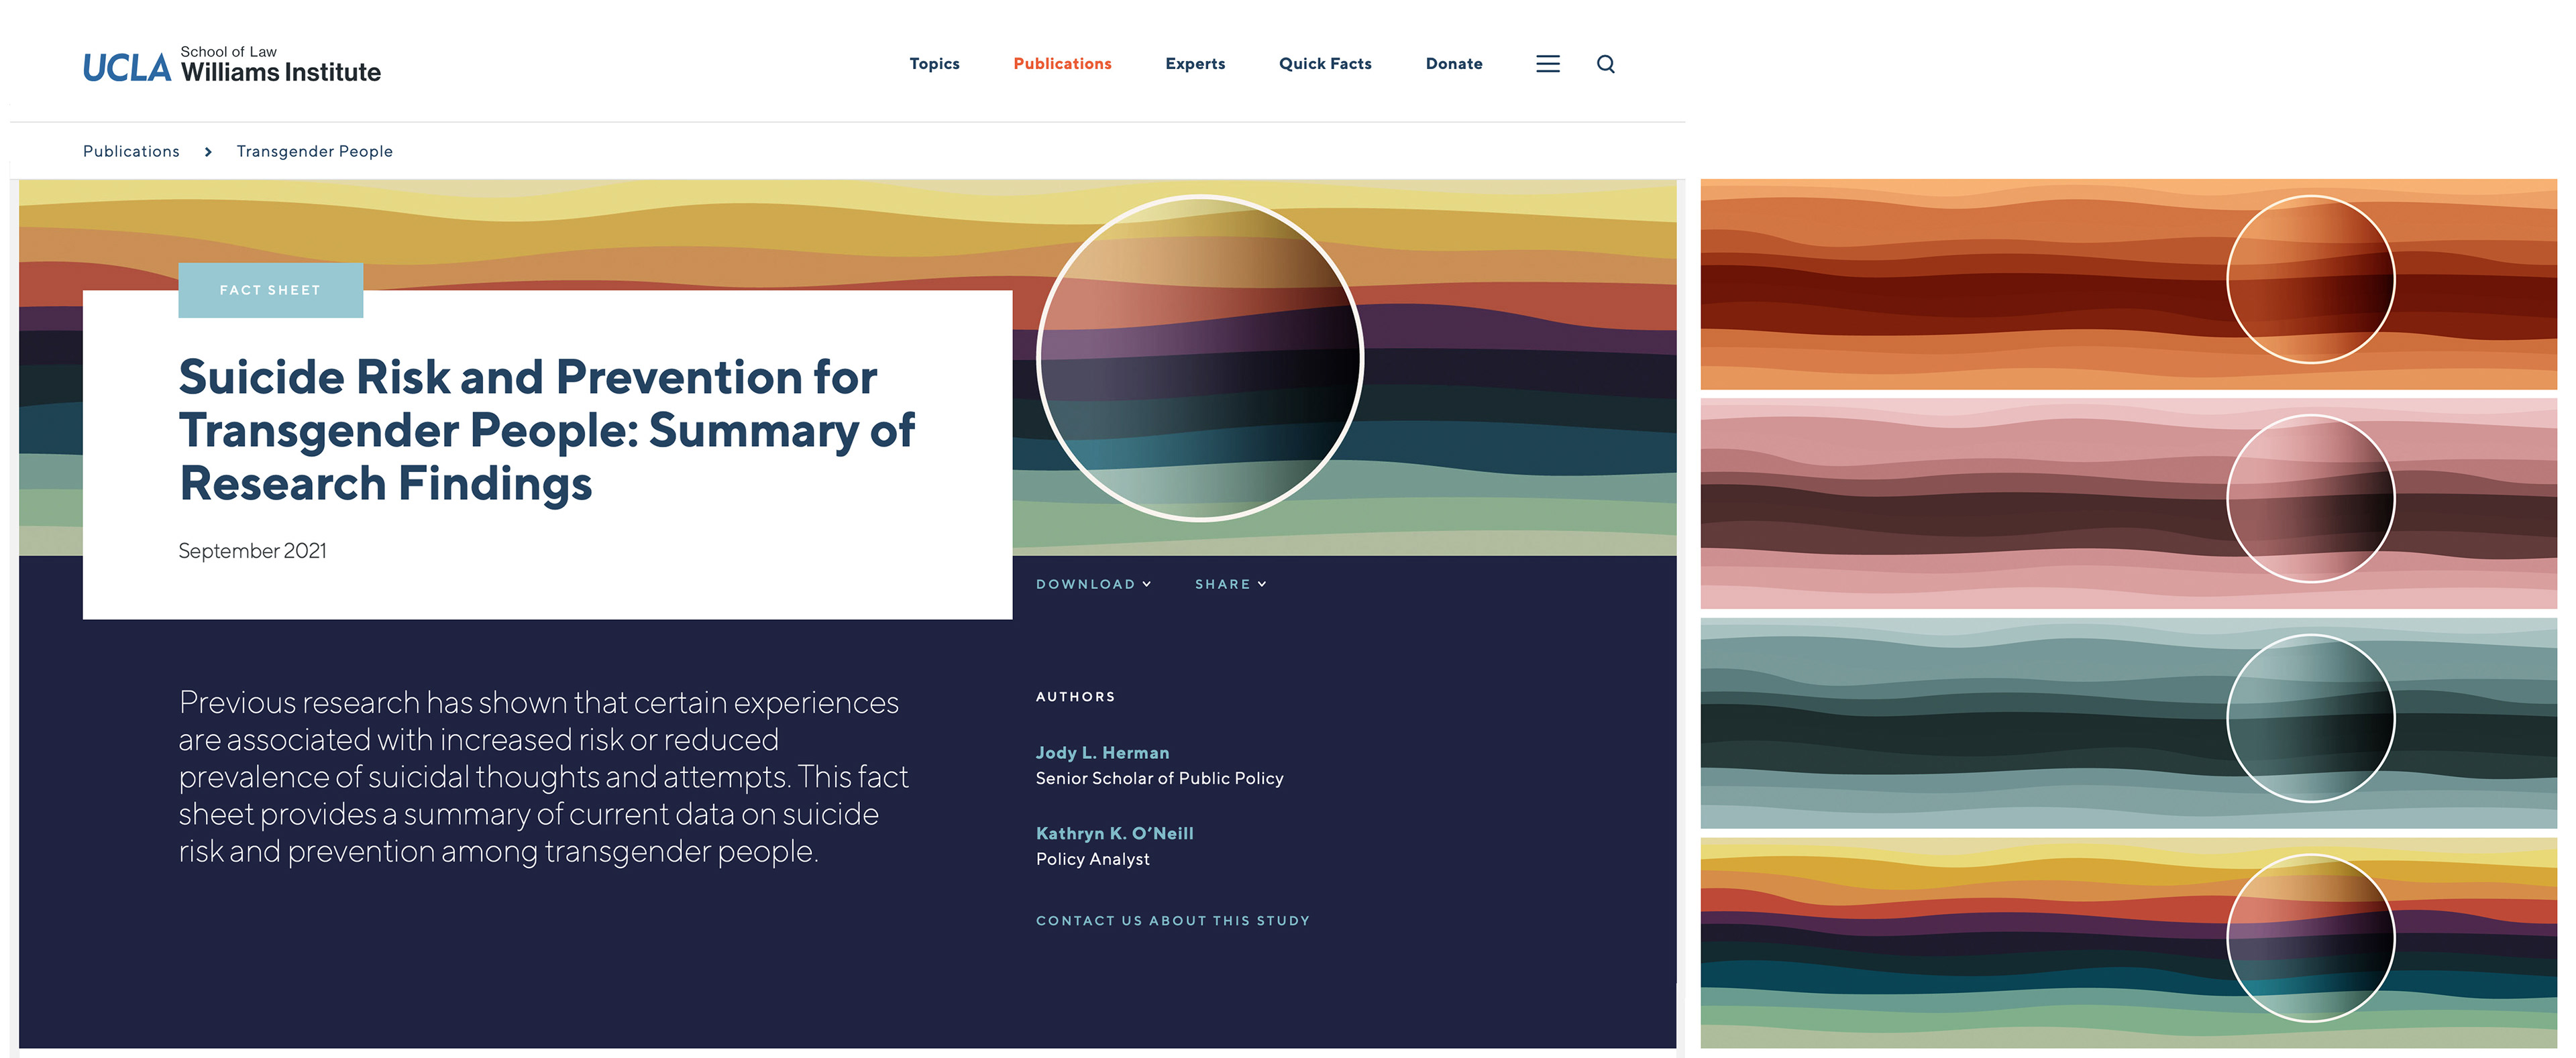Go to the UCLA Williams Institute logo
Screen dimensions: 2576x1058
click(231, 65)
